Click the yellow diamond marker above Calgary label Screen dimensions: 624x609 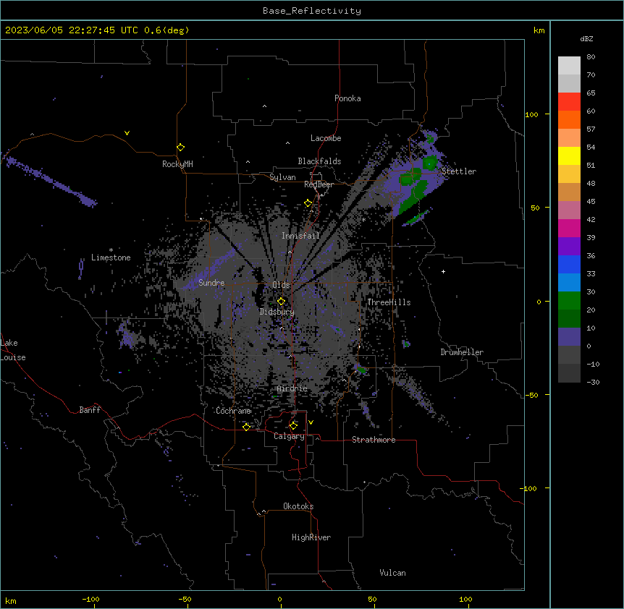293,426
